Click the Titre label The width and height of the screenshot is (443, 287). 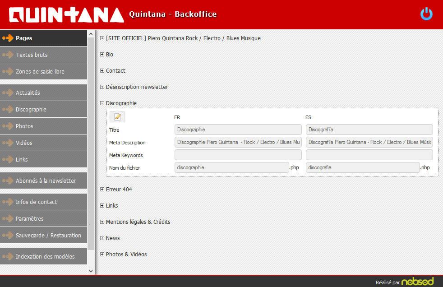click(114, 130)
